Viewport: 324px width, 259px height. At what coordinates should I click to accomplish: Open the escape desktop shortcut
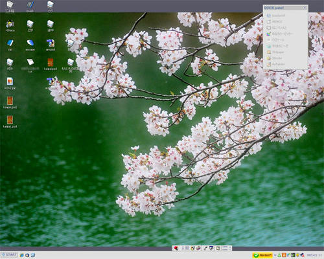(30, 45)
